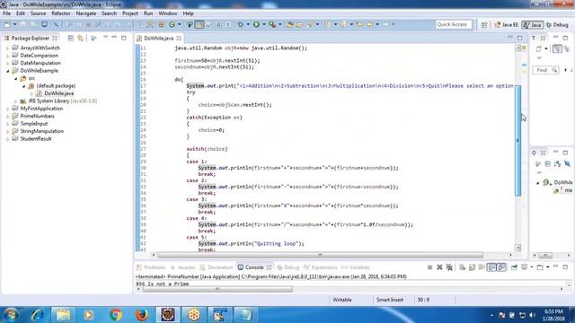Focus the Quick Access search field
Viewport: 575px width, 323px height.
(453, 24)
